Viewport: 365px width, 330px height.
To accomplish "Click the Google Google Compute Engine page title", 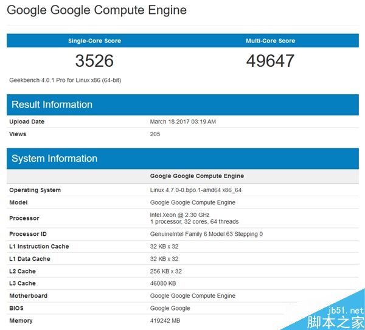I will 97,10.
